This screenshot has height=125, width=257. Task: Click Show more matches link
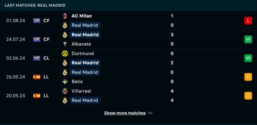coord(125,113)
